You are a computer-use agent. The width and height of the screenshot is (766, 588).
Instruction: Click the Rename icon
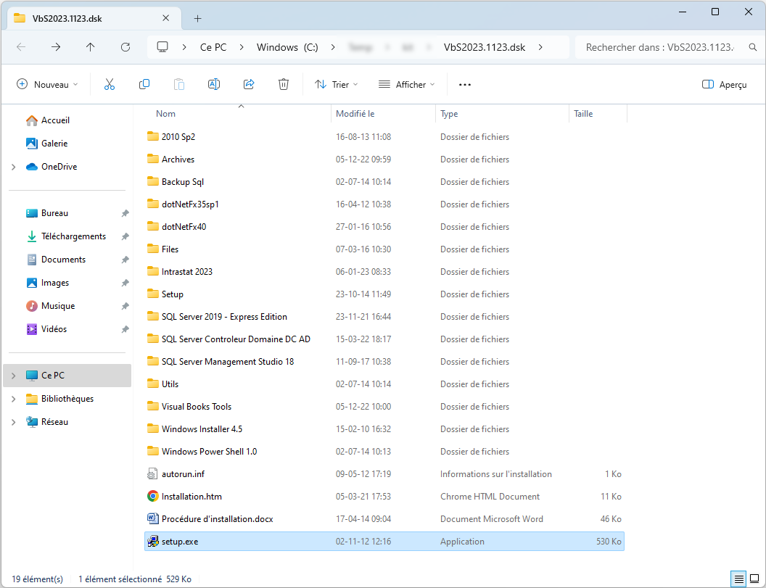(x=214, y=85)
